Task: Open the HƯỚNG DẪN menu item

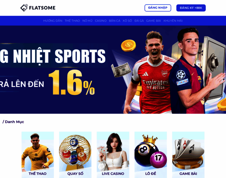Action: point(53,21)
